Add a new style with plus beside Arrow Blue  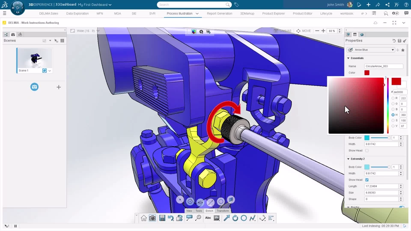point(398,50)
